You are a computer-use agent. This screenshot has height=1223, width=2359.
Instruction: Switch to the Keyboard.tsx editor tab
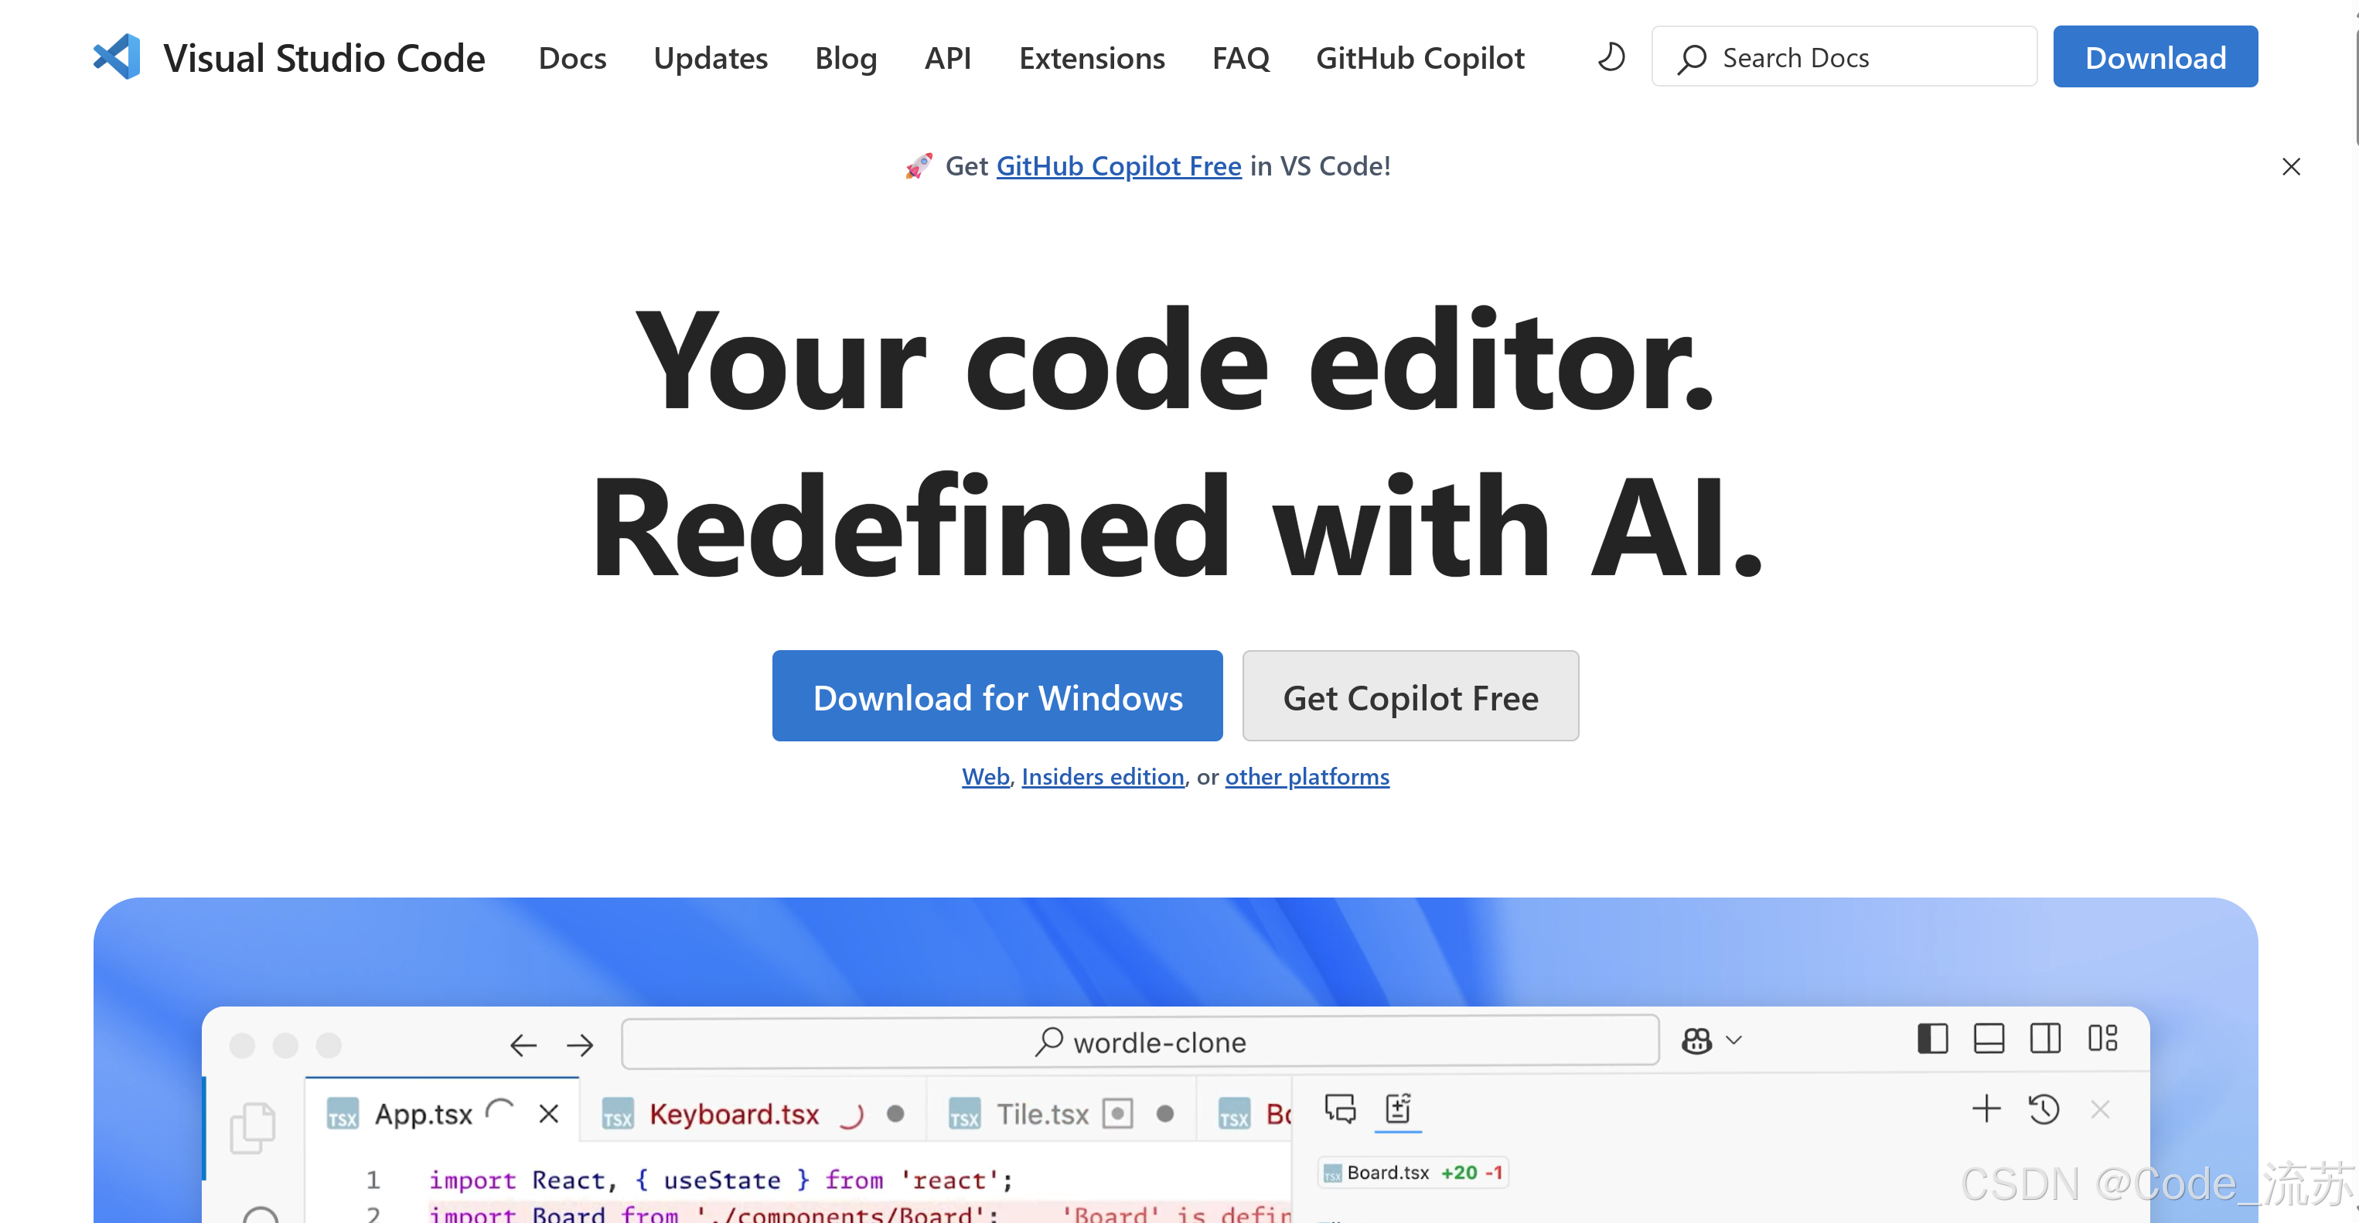pyautogui.click(x=733, y=1114)
